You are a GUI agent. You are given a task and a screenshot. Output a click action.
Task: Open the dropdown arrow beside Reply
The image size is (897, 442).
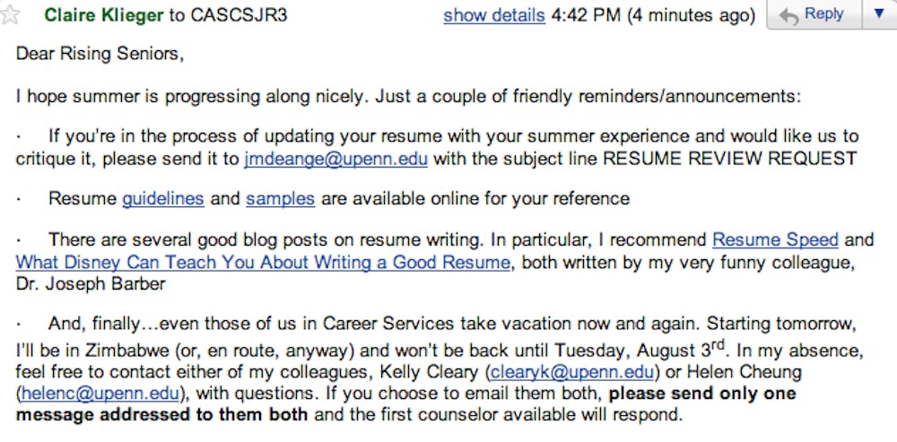tap(877, 15)
